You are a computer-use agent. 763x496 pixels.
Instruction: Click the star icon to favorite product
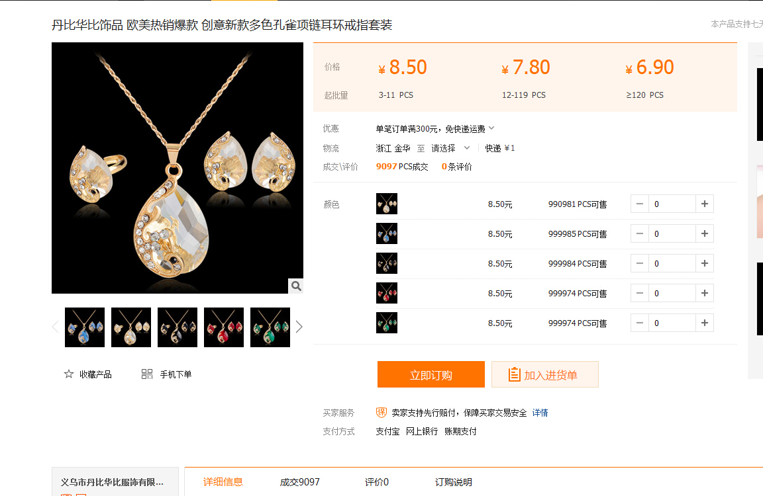click(69, 374)
